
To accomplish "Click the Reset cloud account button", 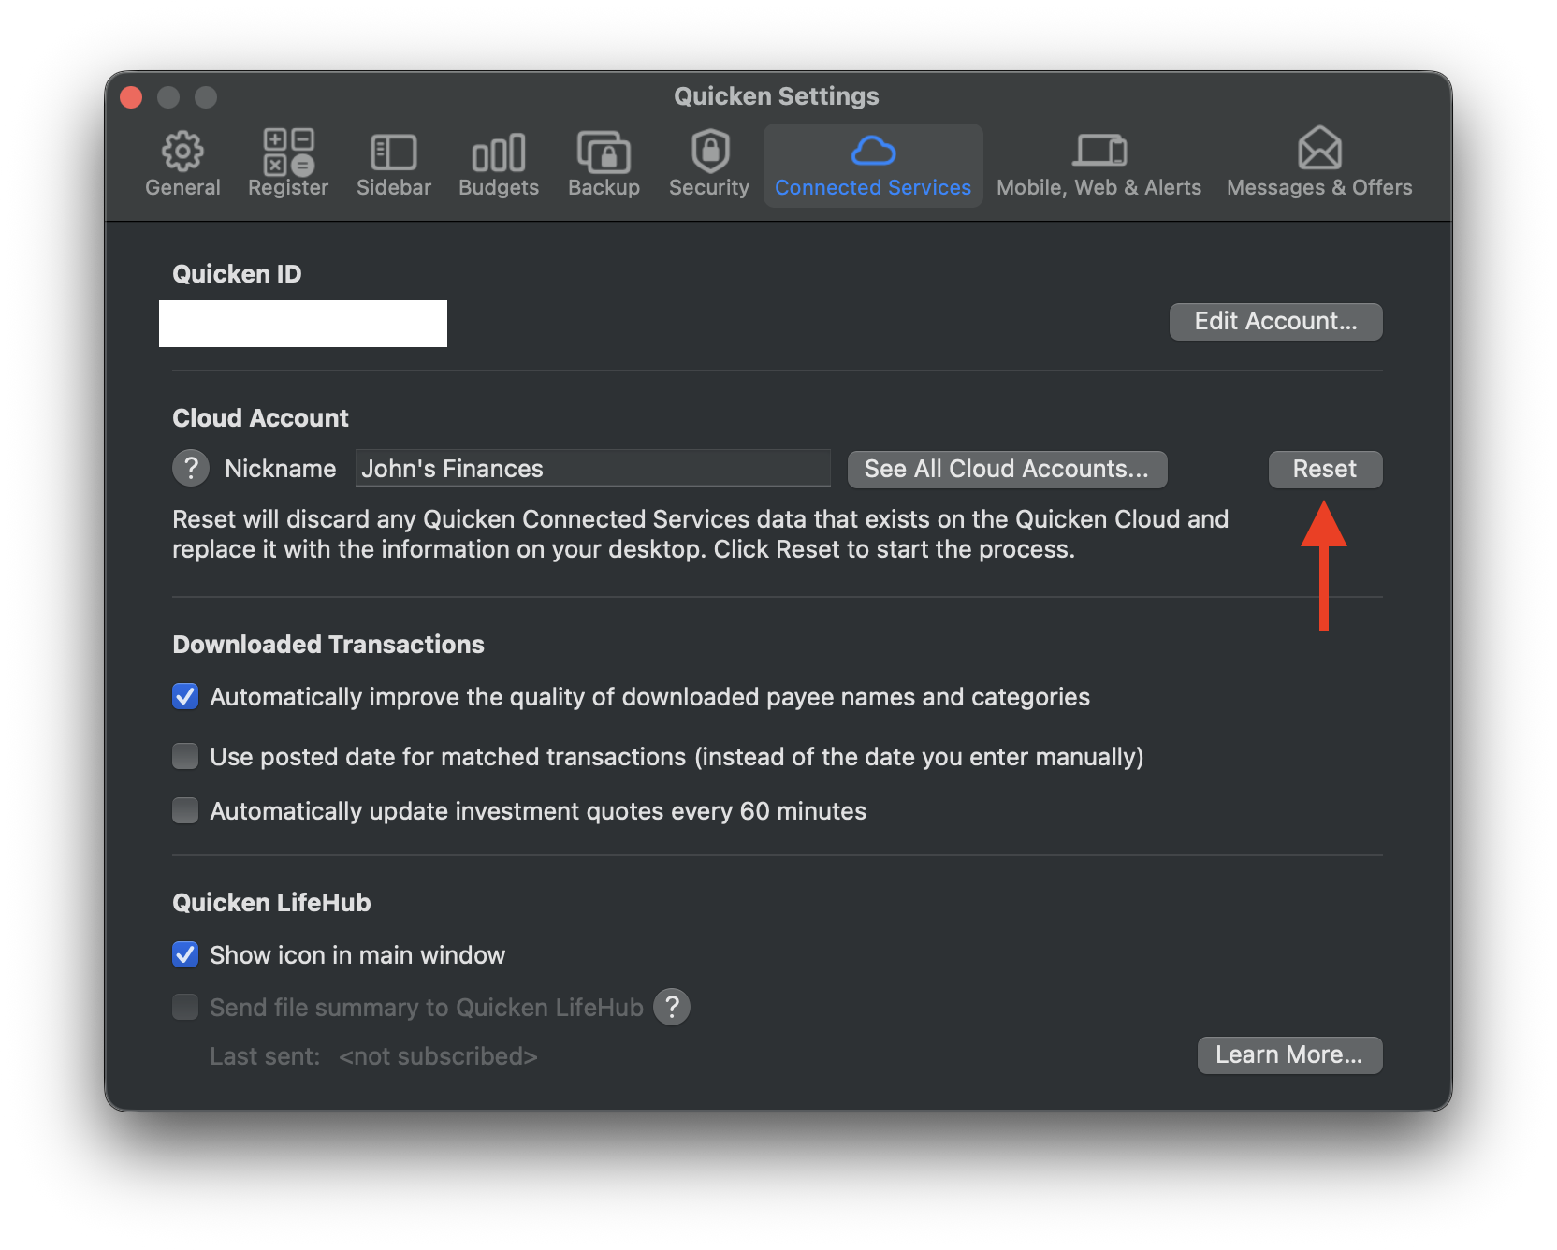I will point(1325,469).
